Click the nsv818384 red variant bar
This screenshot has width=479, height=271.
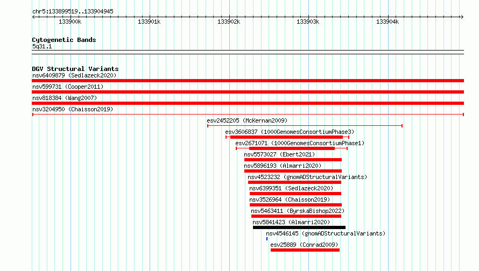pyautogui.click(x=248, y=103)
